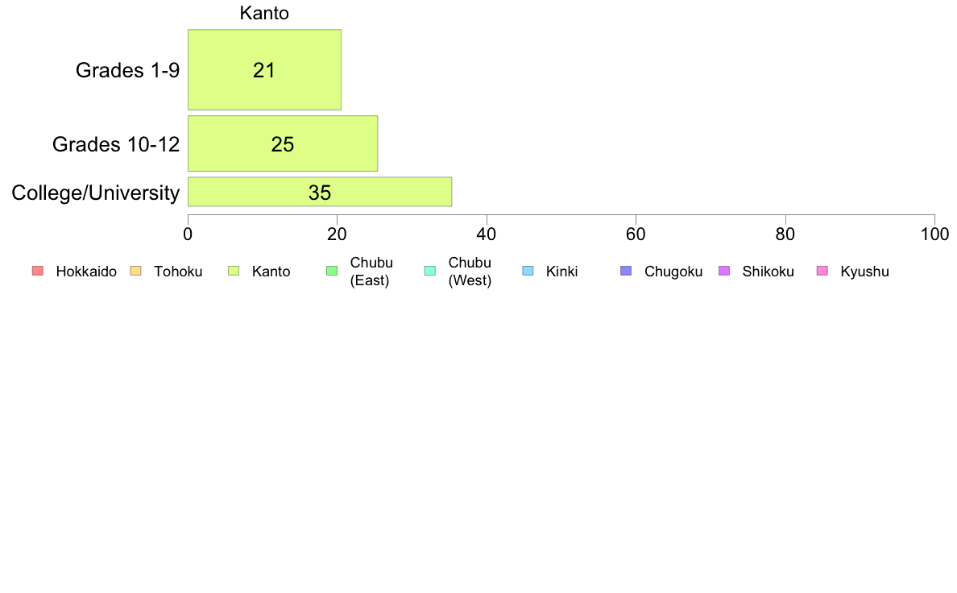Click the Hokkaido red legend swatch
The height and width of the screenshot is (593, 957).
tap(38, 272)
